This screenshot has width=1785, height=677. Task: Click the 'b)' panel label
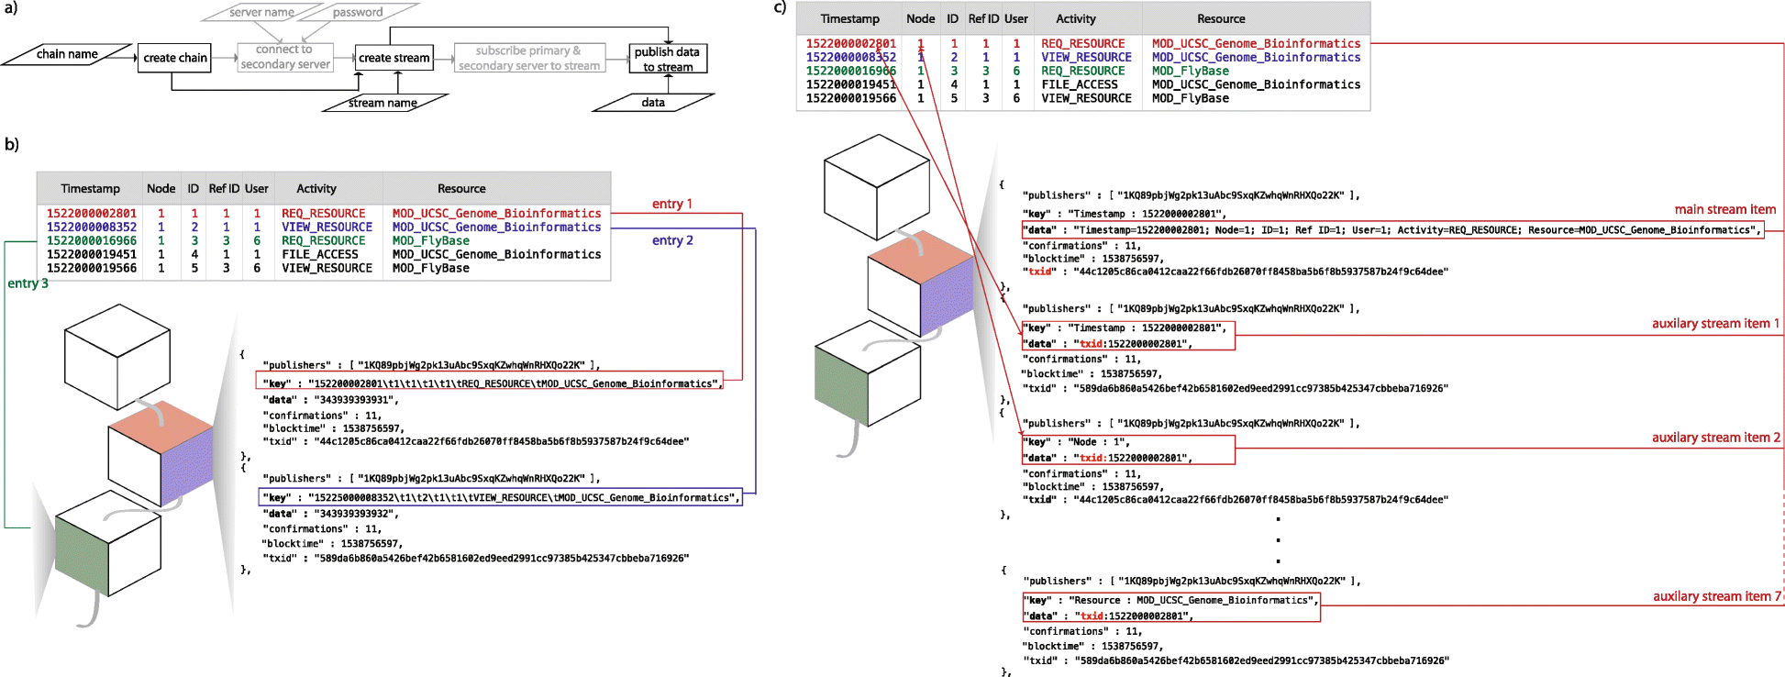(11, 144)
